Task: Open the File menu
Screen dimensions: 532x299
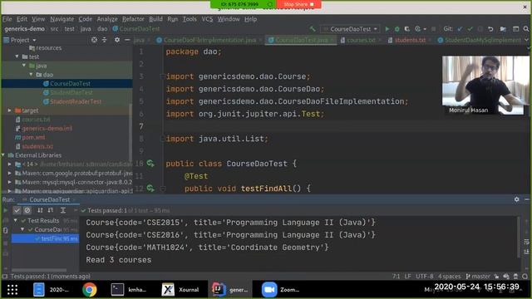Action: click(x=7, y=19)
